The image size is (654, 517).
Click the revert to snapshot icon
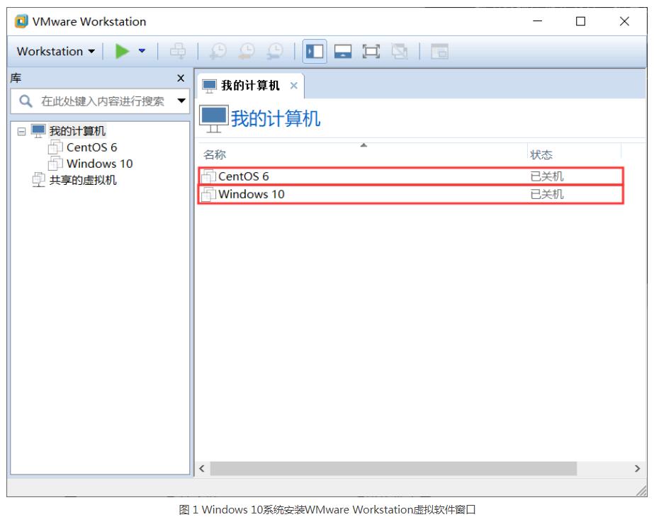(x=247, y=51)
